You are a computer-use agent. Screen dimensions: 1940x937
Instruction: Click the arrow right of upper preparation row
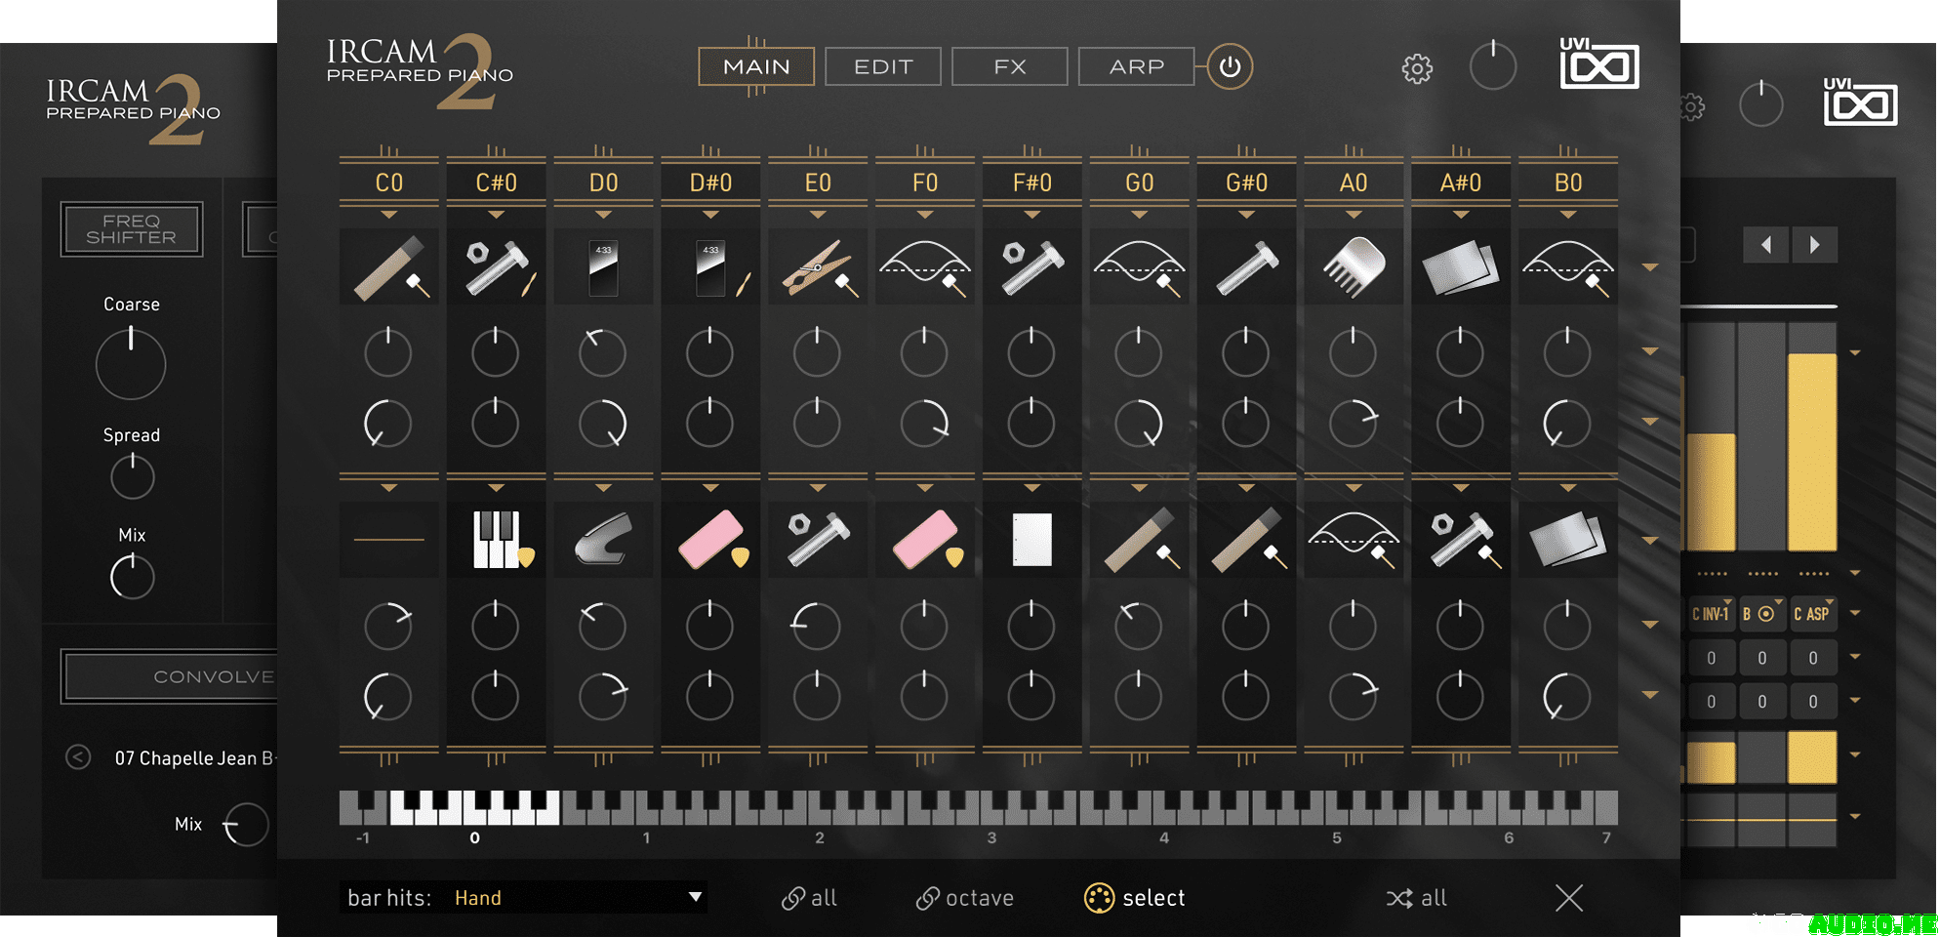[1650, 267]
